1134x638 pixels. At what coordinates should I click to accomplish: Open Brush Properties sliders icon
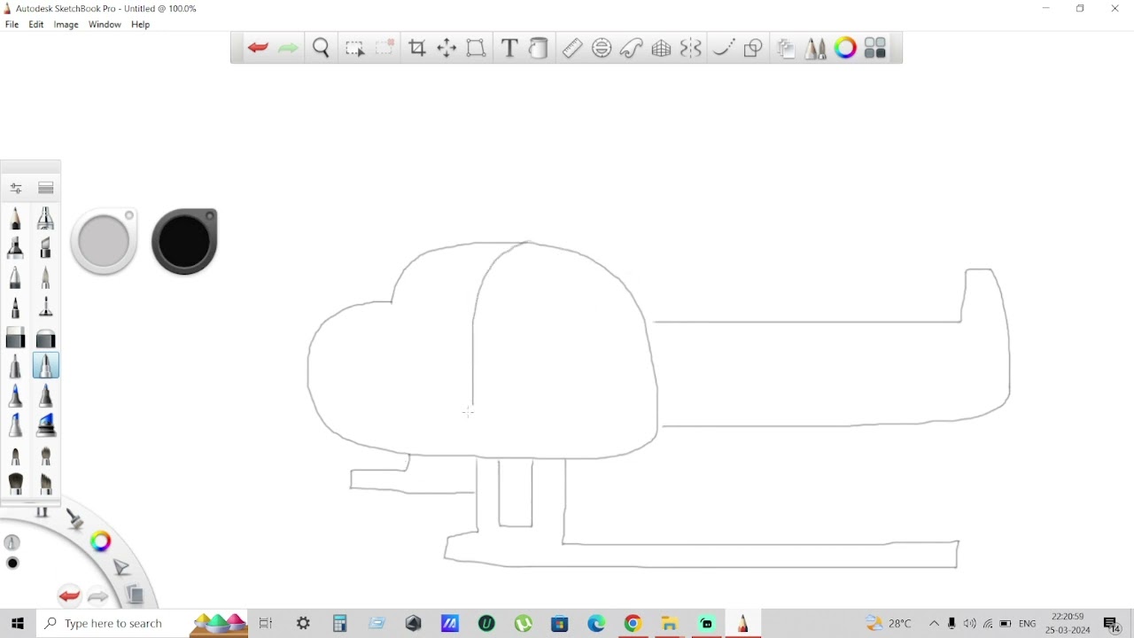(x=16, y=188)
